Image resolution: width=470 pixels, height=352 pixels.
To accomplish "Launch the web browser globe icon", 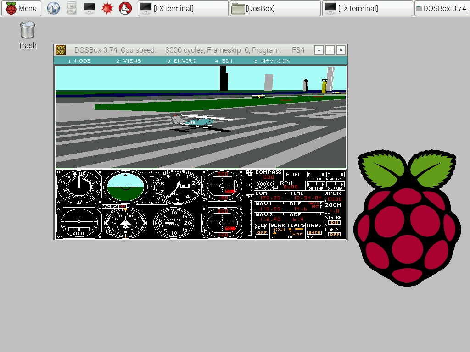I will coord(53,8).
